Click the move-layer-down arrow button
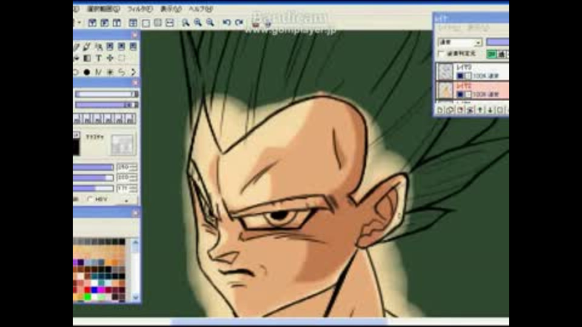 tap(490, 110)
